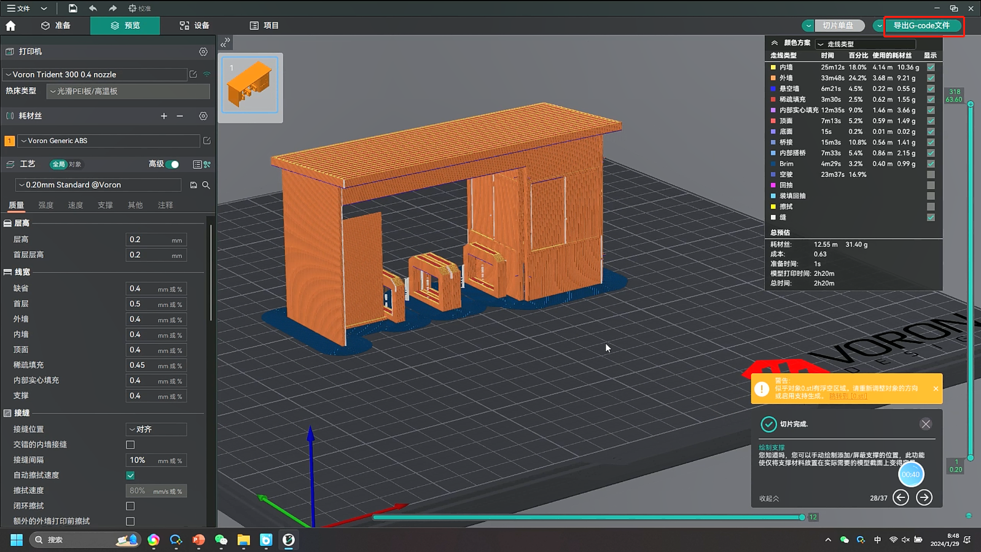The height and width of the screenshot is (552, 981).
Task: Hide inner wall line type display
Action: [931, 68]
